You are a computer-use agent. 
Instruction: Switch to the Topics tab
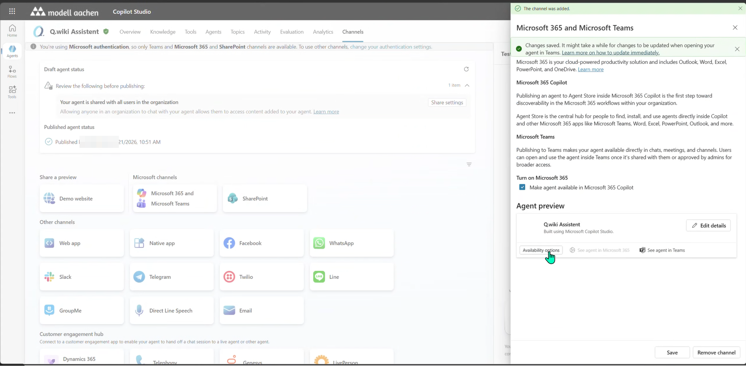tap(238, 32)
